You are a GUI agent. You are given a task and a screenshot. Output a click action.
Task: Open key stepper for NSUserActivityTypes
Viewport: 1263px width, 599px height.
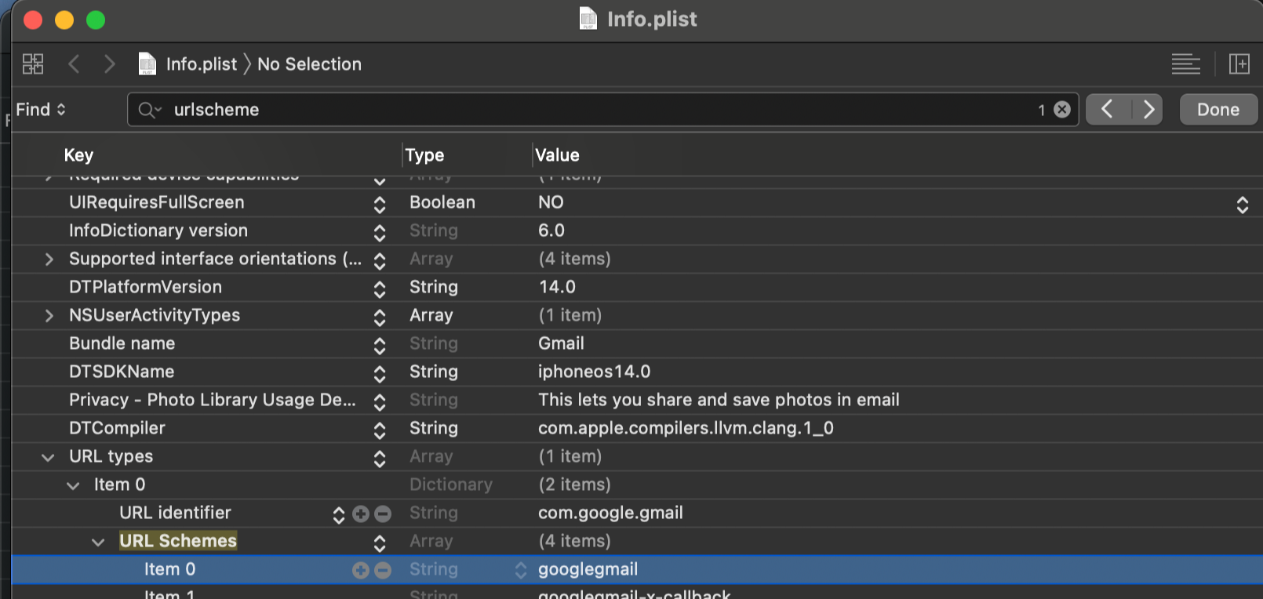pyautogui.click(x=380, y=317)
